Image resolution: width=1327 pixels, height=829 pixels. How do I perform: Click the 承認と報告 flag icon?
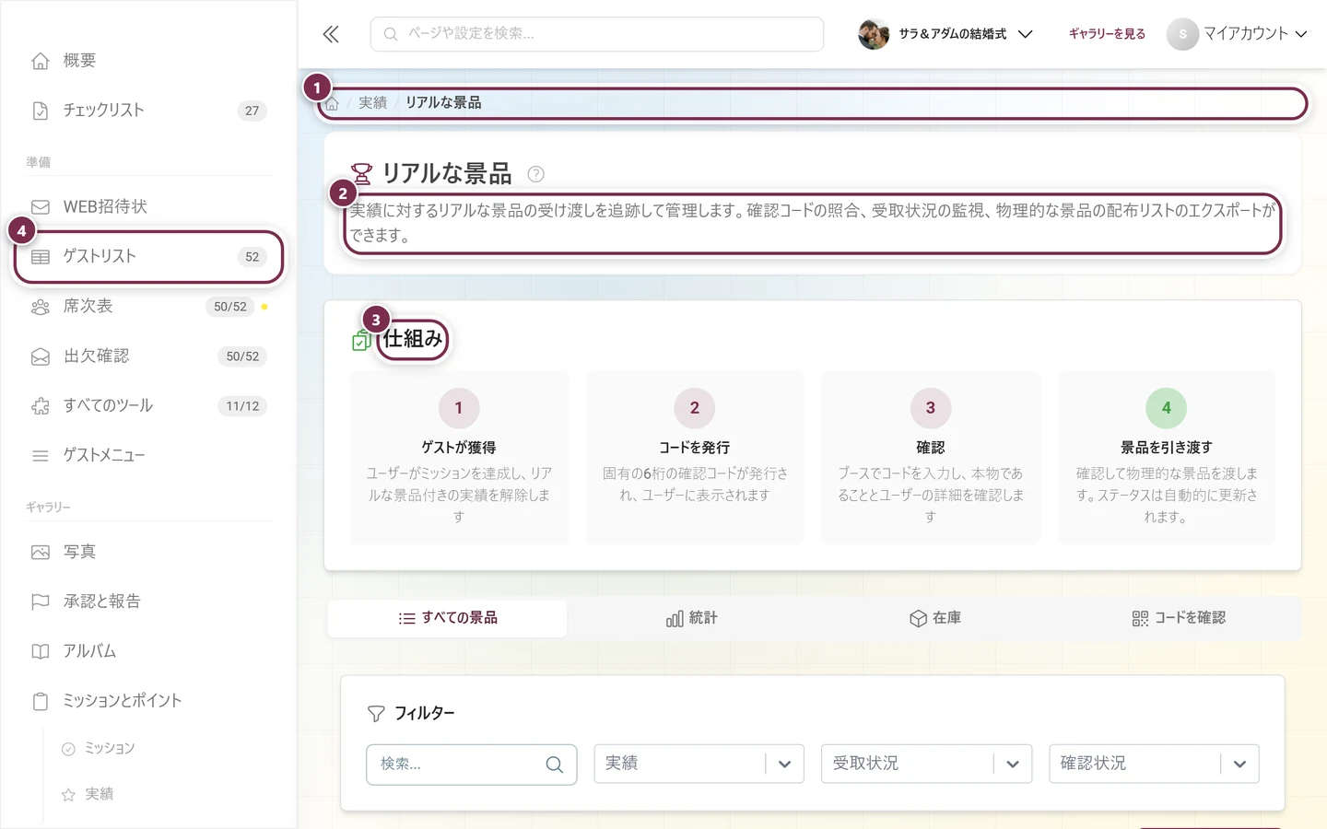tap(41, 602)
